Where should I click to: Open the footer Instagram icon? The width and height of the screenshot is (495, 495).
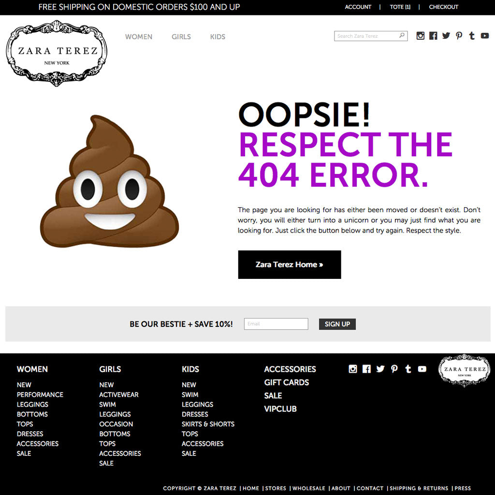click(353, 369)
